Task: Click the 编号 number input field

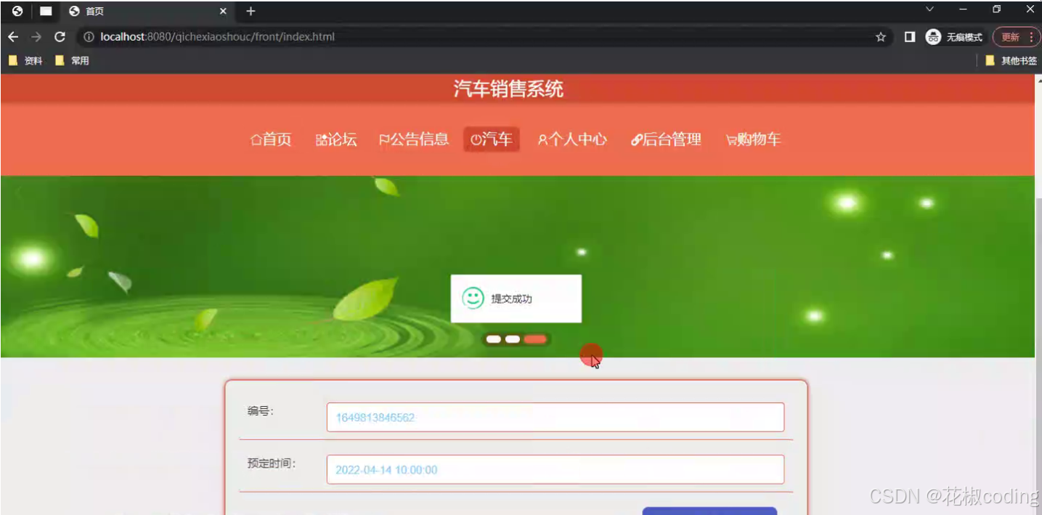Action: [x=555, y=417]
